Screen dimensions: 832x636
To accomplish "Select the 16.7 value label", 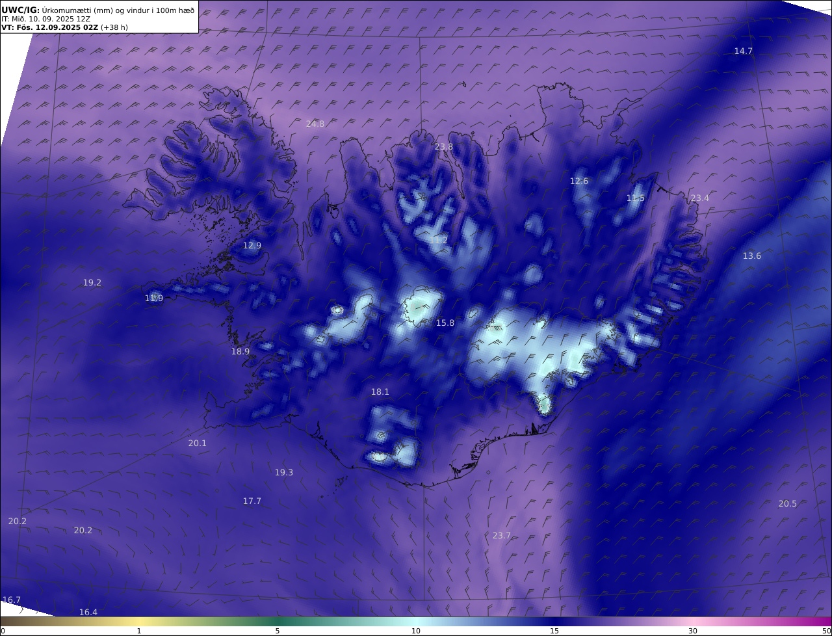I will [12, 600].
